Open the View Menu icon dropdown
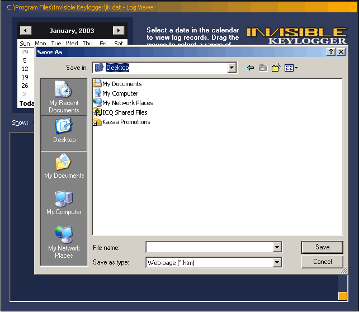This screenshot has height=312, width=359. (291, 68)
